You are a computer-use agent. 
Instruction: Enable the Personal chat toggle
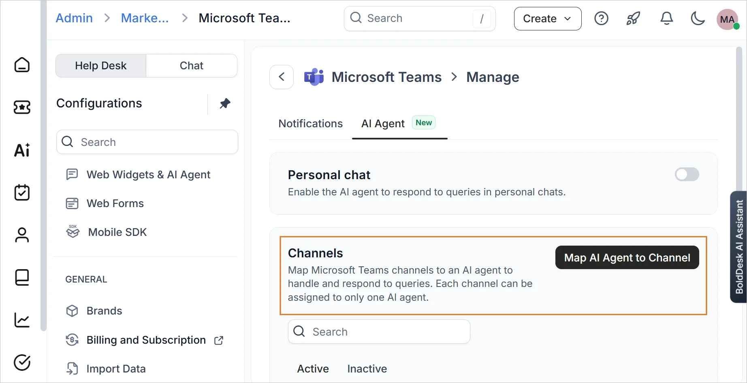pyautogui.click(x=687, y=175)
